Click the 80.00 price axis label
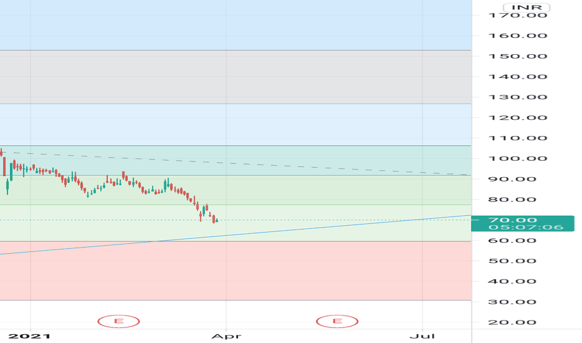582x343 pixels. coord(512,200)
